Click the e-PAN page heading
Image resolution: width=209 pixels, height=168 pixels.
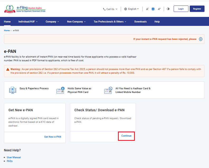[10, 51]
